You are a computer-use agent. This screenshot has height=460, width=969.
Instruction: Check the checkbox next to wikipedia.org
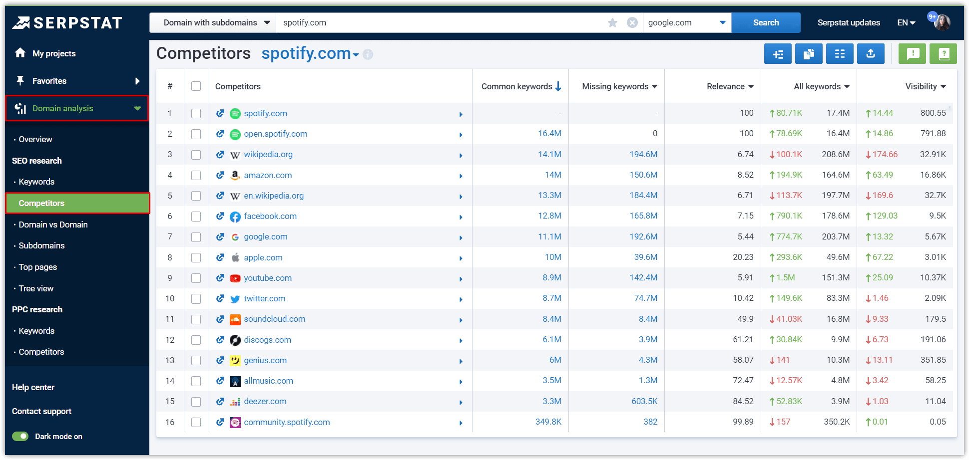(x=196, y=154)
